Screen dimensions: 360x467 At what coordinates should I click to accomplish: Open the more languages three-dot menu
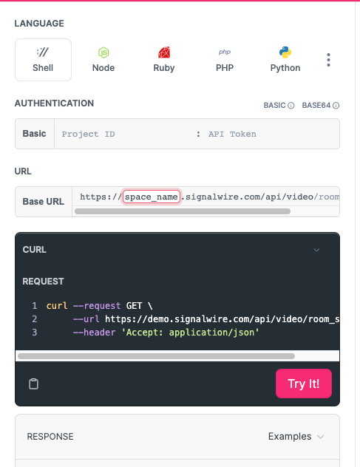click(328, 60)
